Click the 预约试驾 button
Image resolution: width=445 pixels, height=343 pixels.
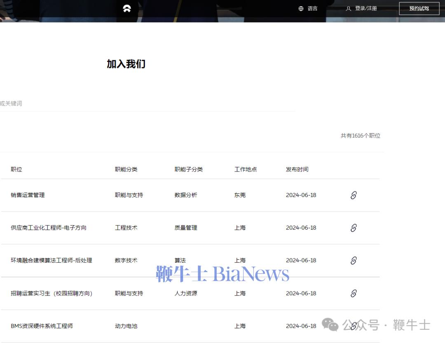point(419,9)
